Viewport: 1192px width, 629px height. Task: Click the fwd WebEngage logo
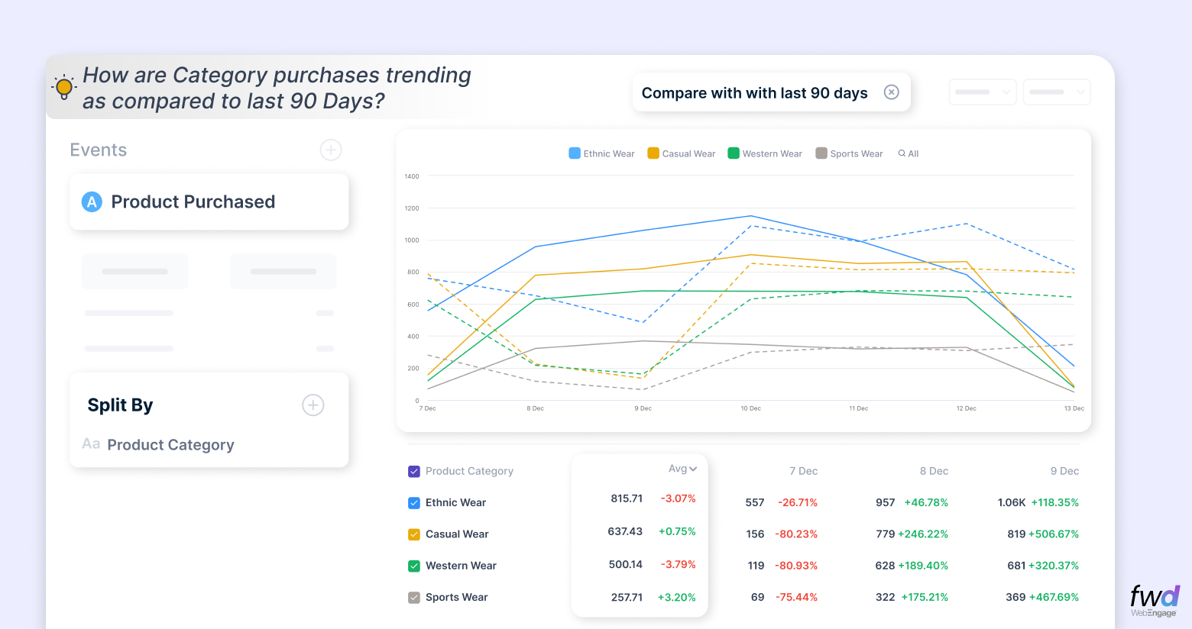tap(1155, 601)
